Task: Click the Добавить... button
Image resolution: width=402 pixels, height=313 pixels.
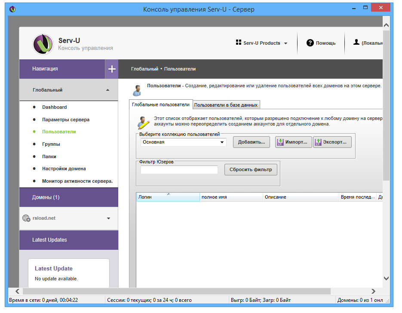Action: click(x=251, y=142)
